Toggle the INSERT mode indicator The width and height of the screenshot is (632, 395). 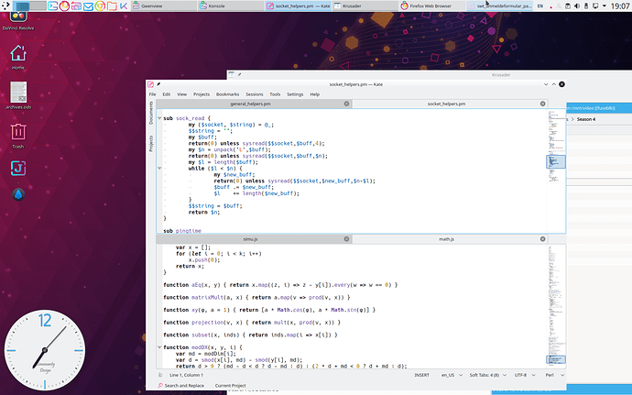(421, 375)
